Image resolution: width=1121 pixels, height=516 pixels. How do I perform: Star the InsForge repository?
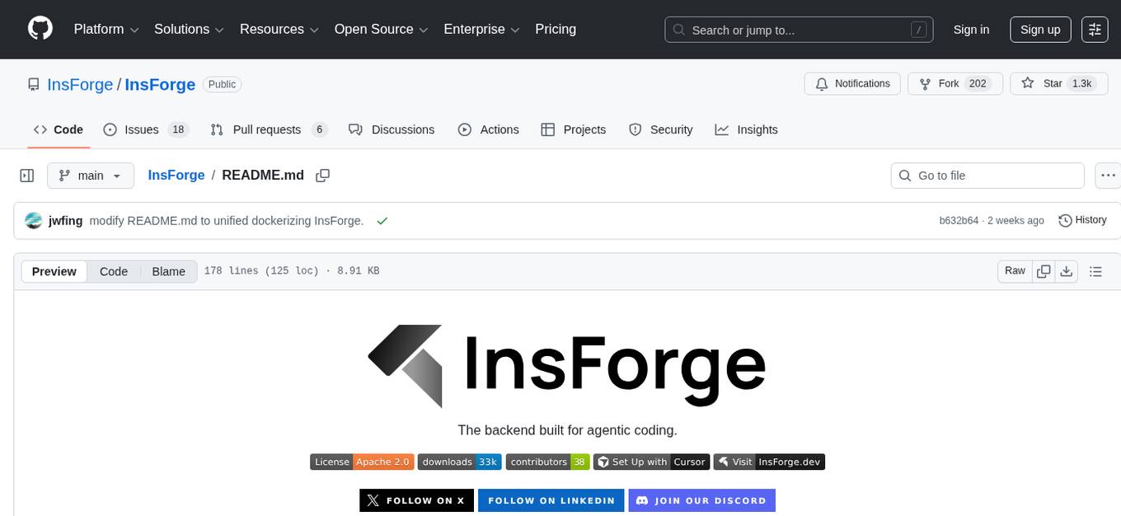coord(1053,83)
